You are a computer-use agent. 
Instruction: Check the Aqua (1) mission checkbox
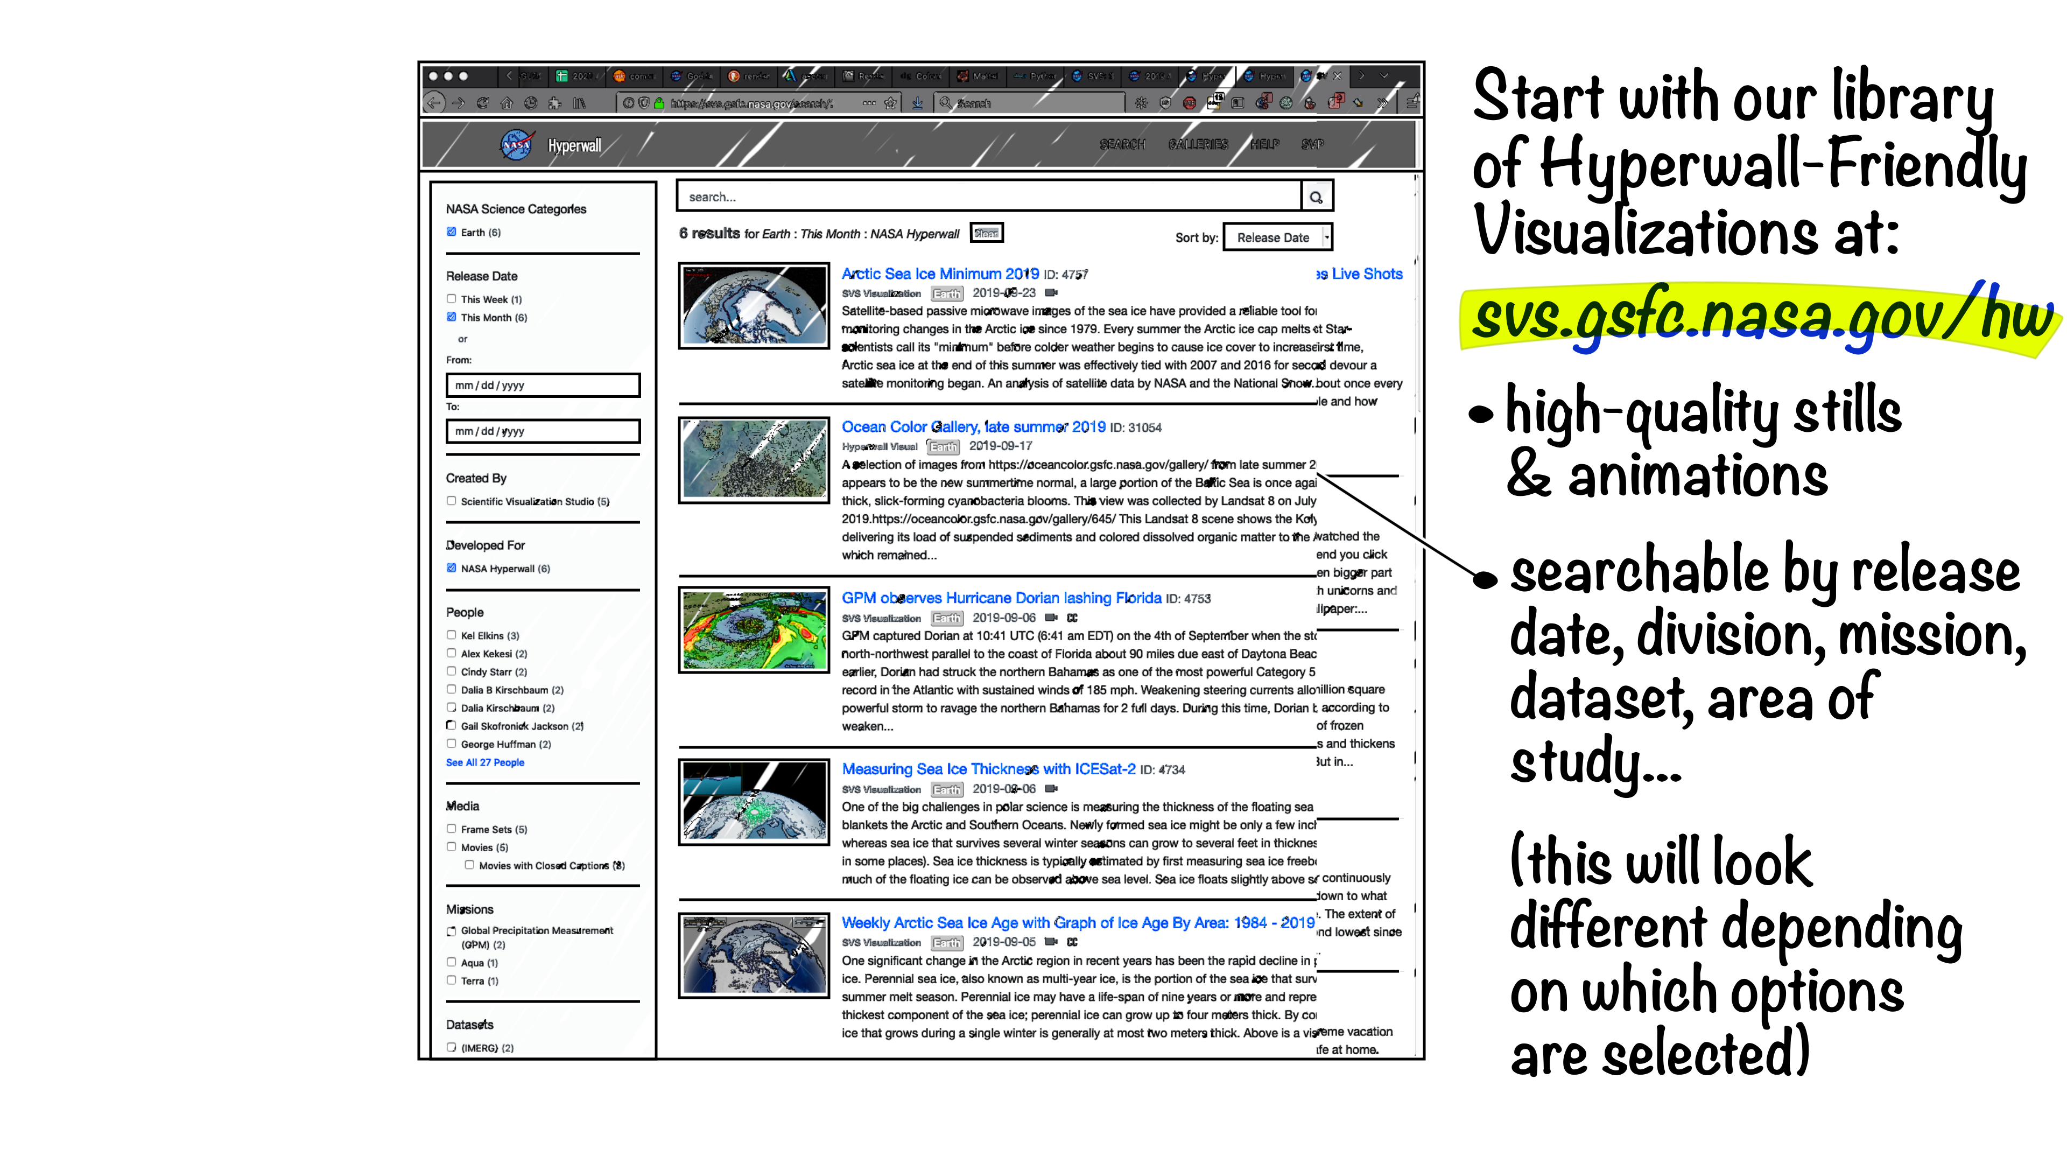(x=451, y=962)
